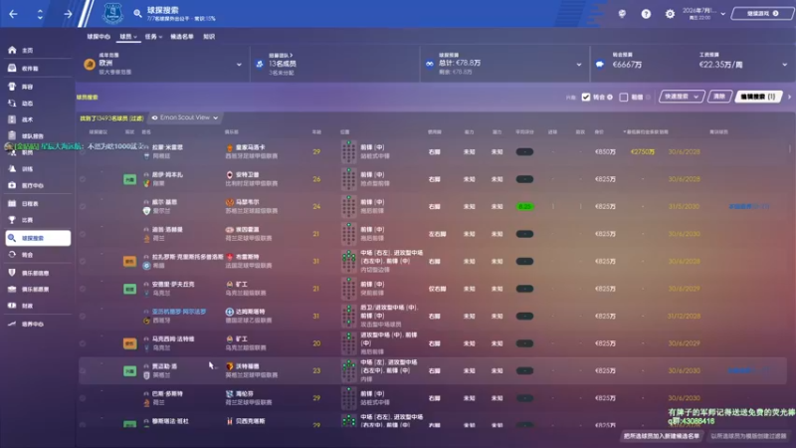Uncheck the 转会 transfer checkbox
Image resolution: width=796 pixels, height=448 pixels.
tap(586, 97)
